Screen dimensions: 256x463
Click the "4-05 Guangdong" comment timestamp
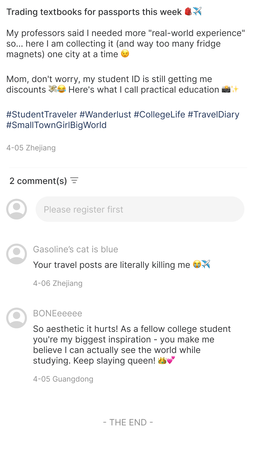[63, 379]
